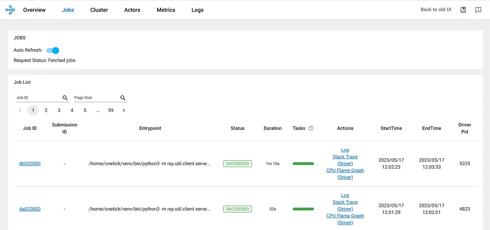Open the documentation book icon
Viewport: 490px width, 230px height.
(463, 10)
